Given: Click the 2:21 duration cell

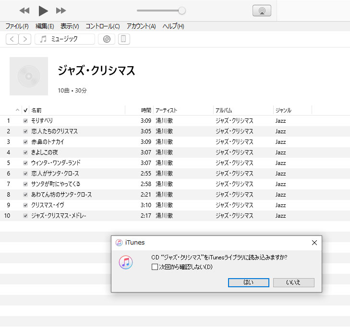Looking at the screenshot, I should click(146, 194).
